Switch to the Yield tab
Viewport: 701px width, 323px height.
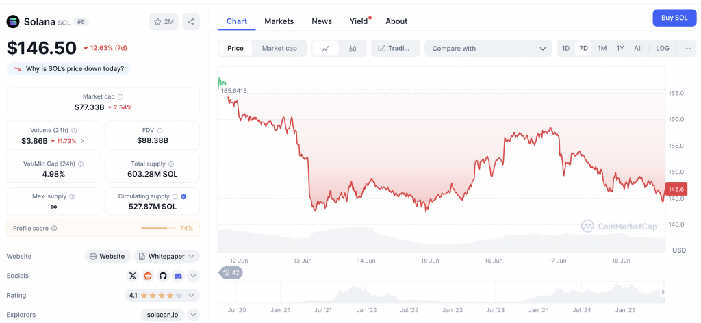[359, 21]
